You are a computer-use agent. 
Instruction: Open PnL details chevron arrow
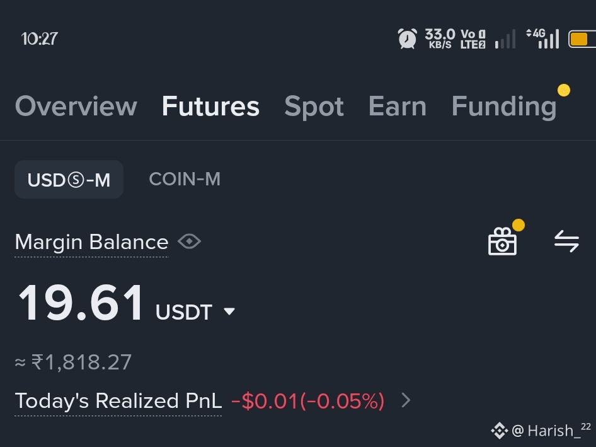pos(406,400)
